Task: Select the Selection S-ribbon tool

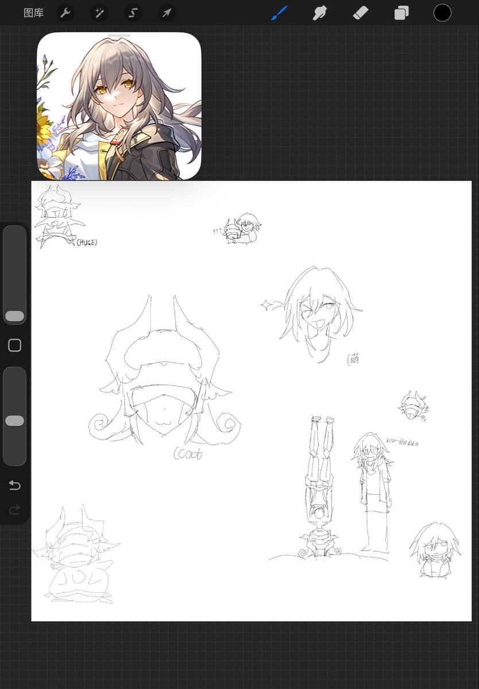Action: (x=133, y=13)
